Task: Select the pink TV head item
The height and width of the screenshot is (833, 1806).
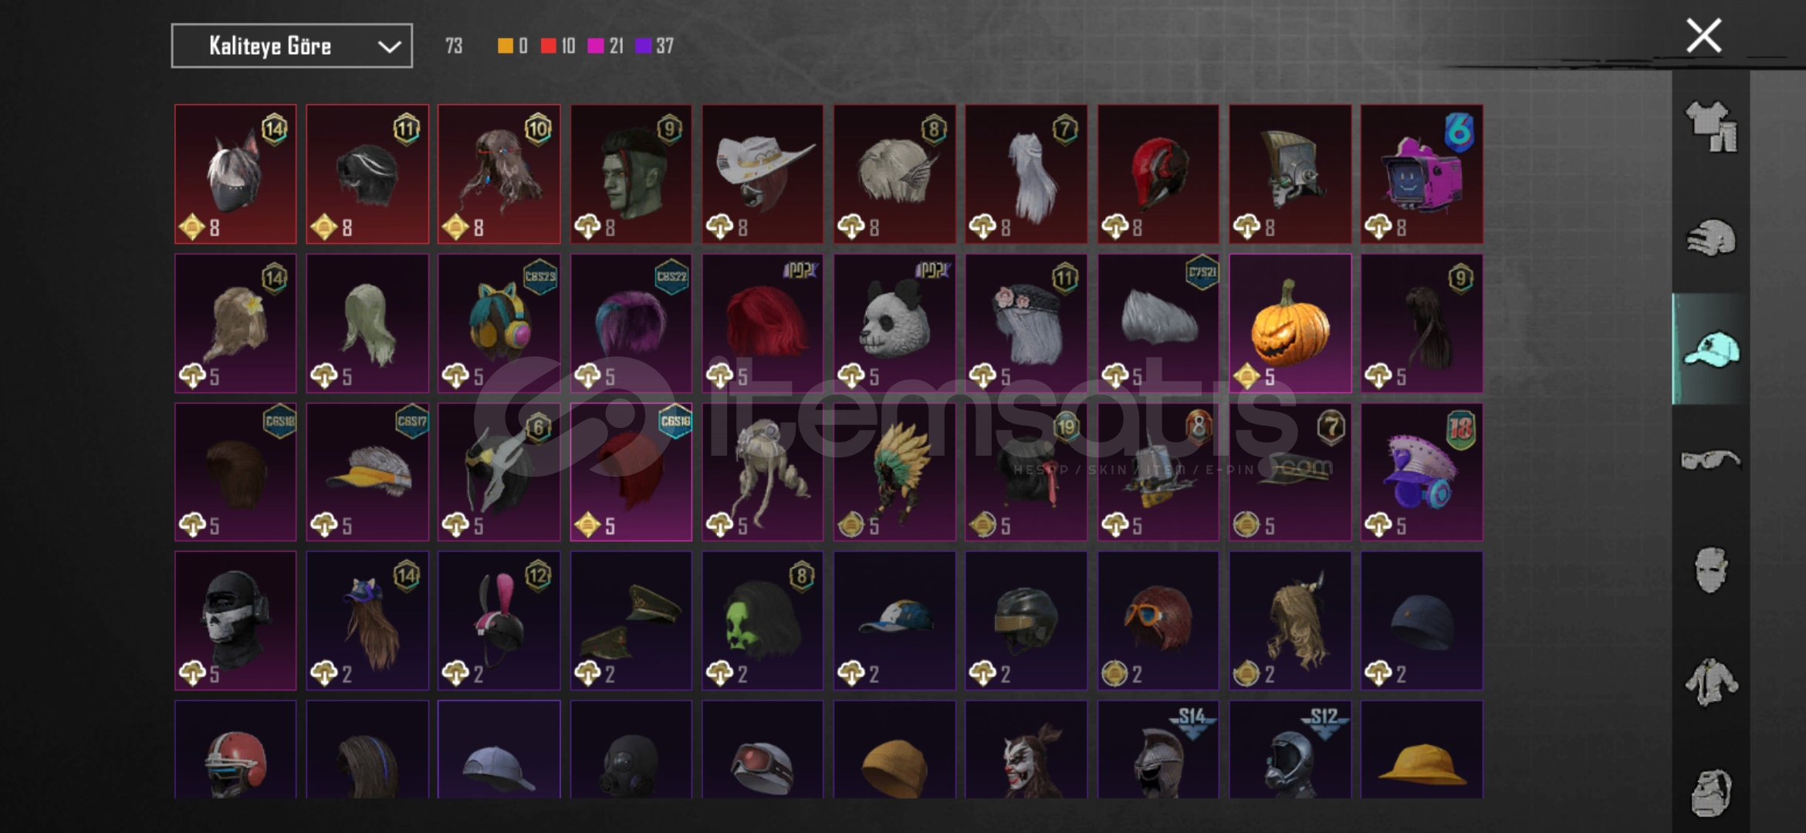Action: tap(1422, 174)
